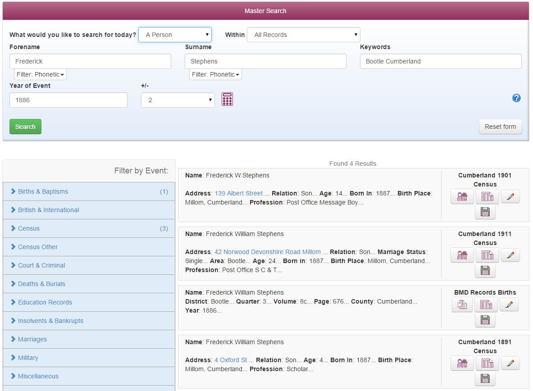Save the Cumberland 1901 Census record via floppy icon
533x391 pixels.
(x=485, y=212)
